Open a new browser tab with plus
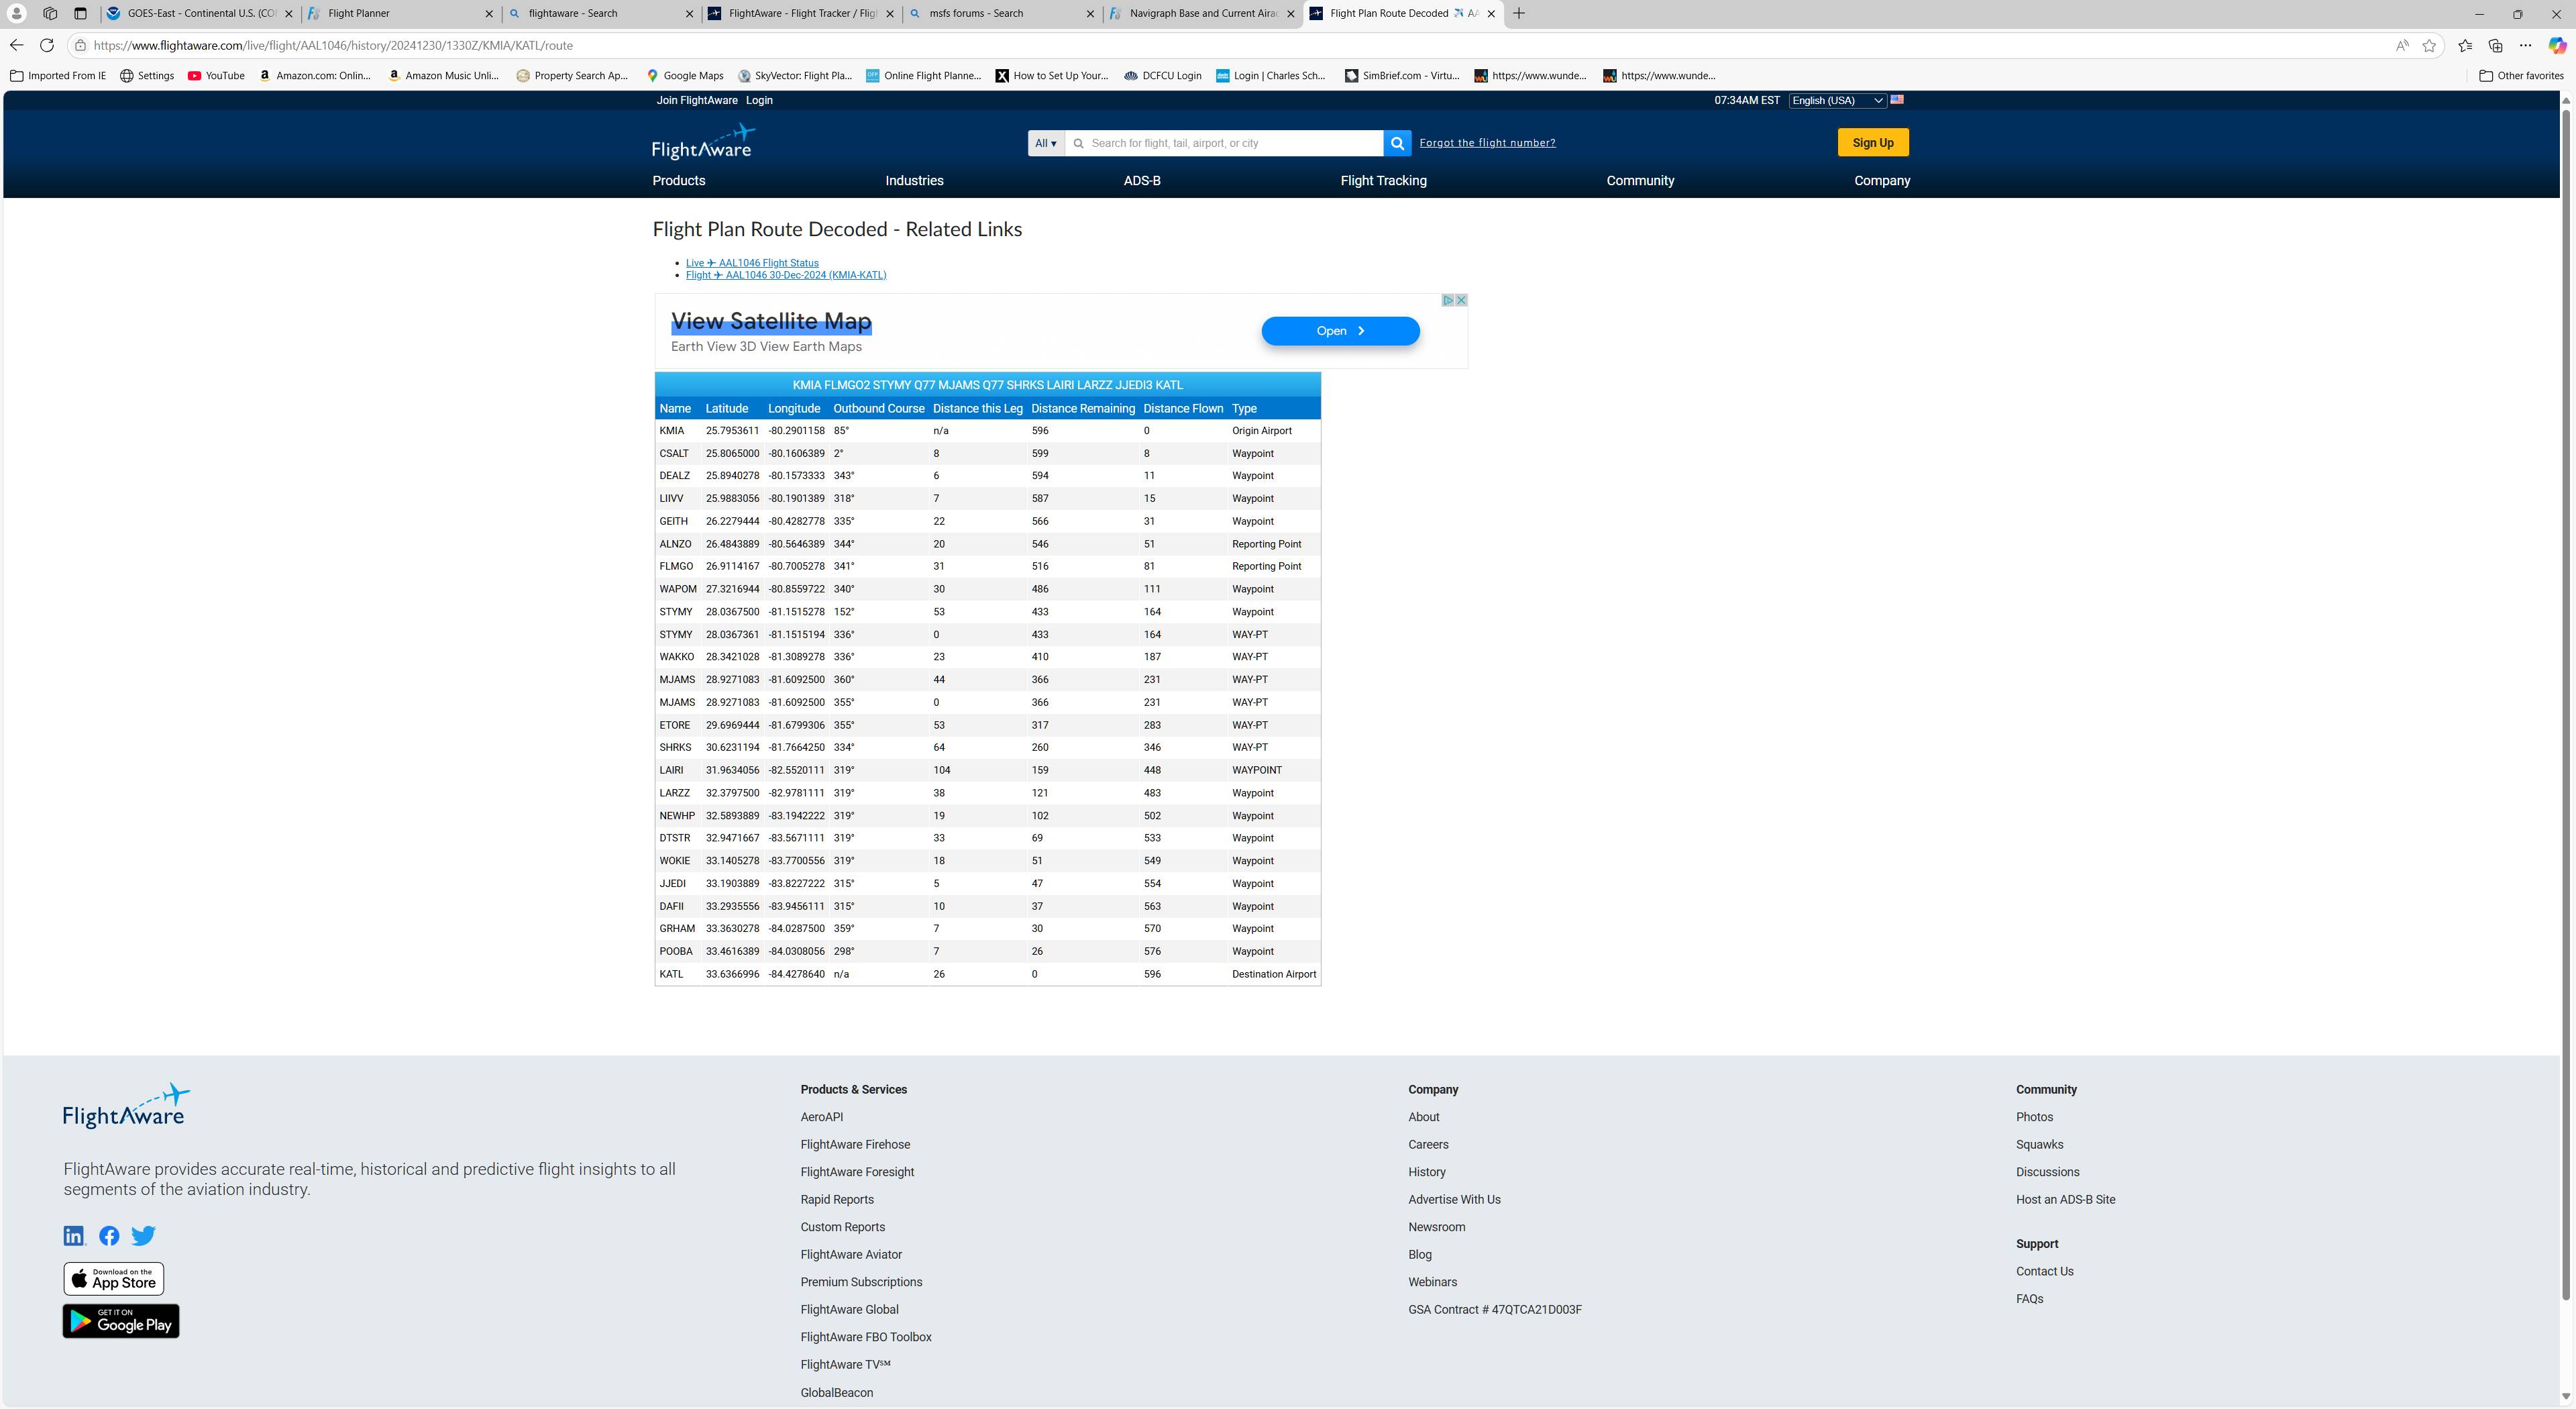 [1519, 13]
